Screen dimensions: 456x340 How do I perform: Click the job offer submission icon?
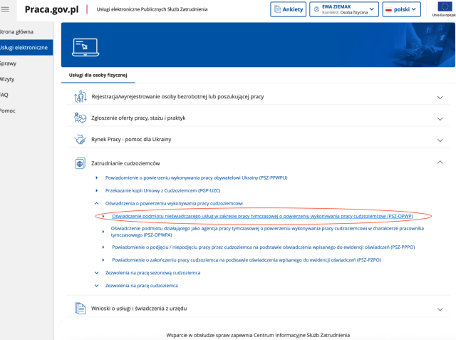81,118
